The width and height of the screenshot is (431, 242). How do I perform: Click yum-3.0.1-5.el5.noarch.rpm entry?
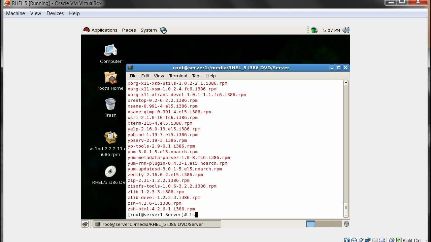pyautogui.click(x=163, y=152)
